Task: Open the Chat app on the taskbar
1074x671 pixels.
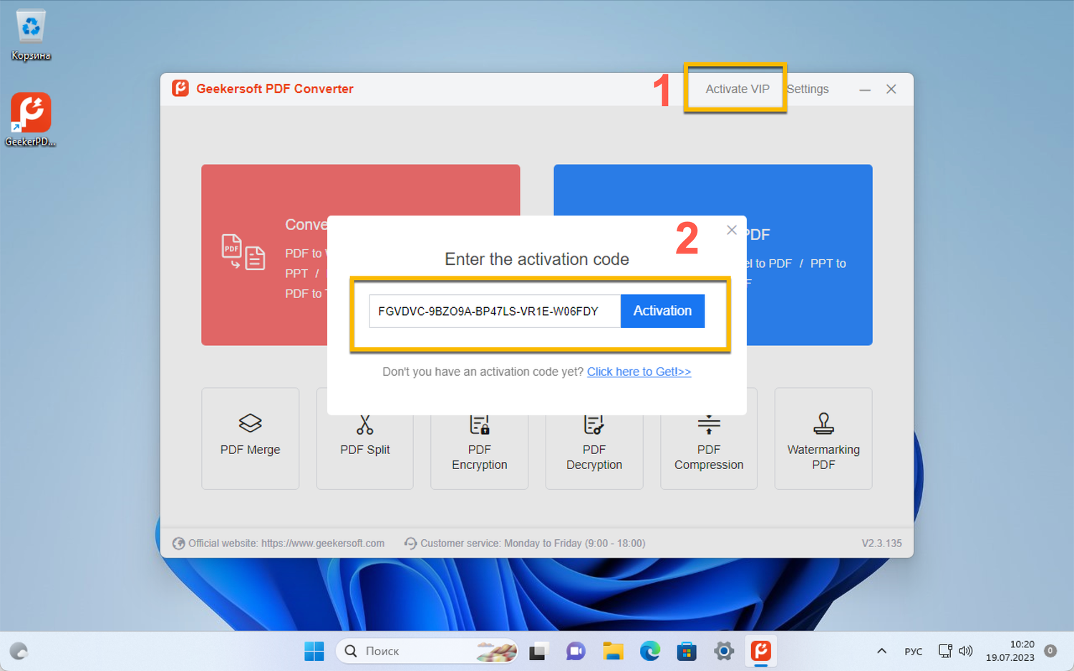Action: [x=576, y=651]
